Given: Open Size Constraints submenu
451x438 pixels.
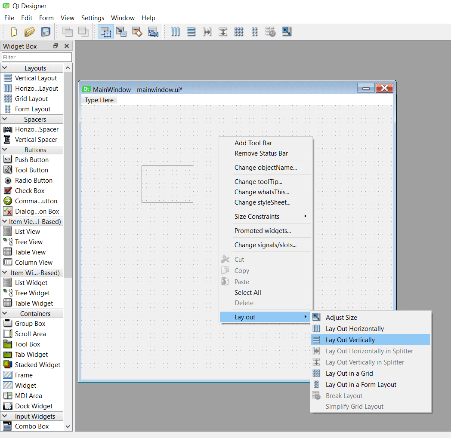Looking at the screenshot, I should 266,217.
